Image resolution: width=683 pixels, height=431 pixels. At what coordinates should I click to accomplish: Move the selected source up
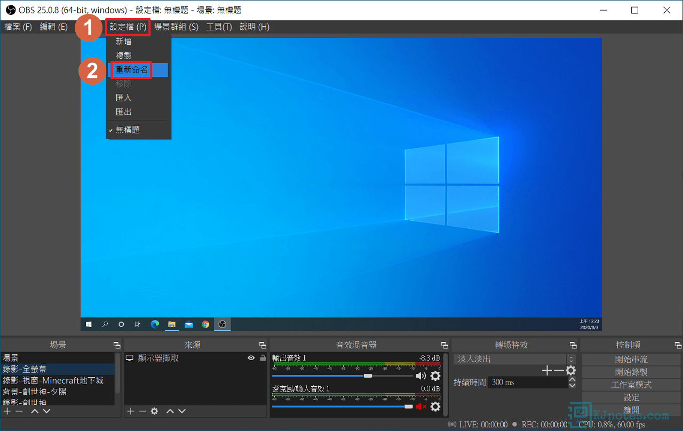170,411
